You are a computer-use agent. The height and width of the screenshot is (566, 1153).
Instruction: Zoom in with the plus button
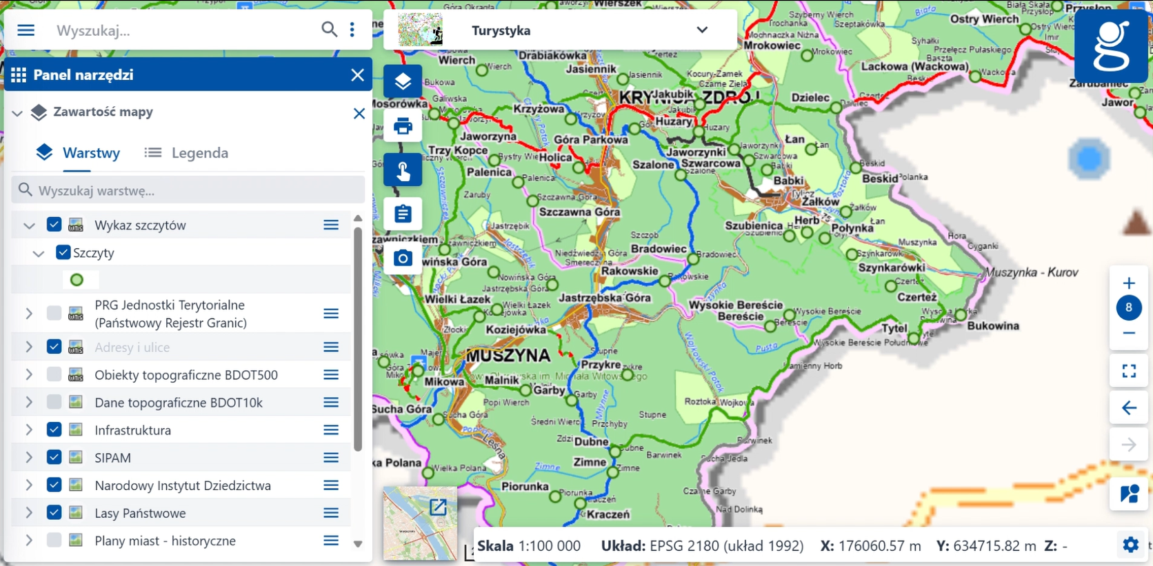(1129, 283)
